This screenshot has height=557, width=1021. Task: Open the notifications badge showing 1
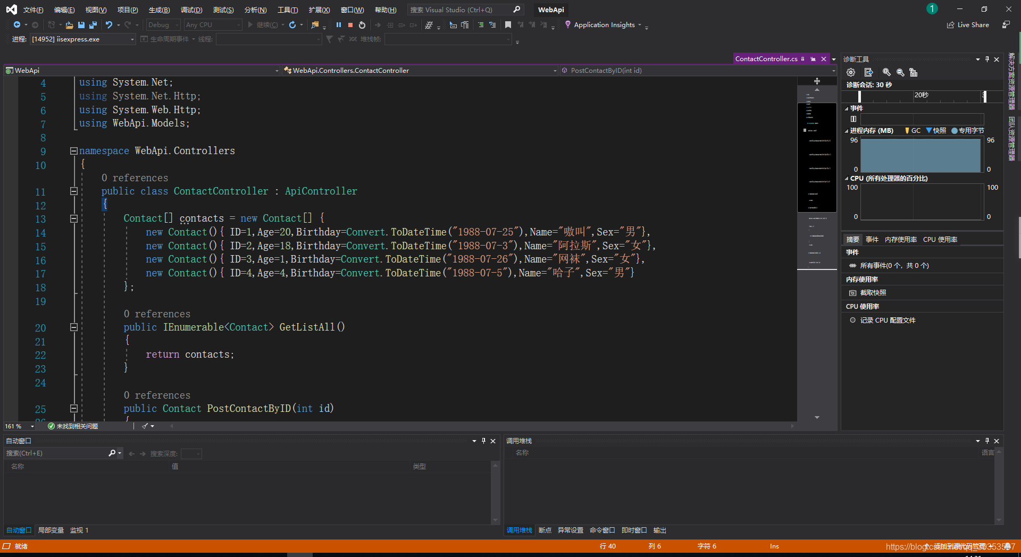click(x=932, y=9)
